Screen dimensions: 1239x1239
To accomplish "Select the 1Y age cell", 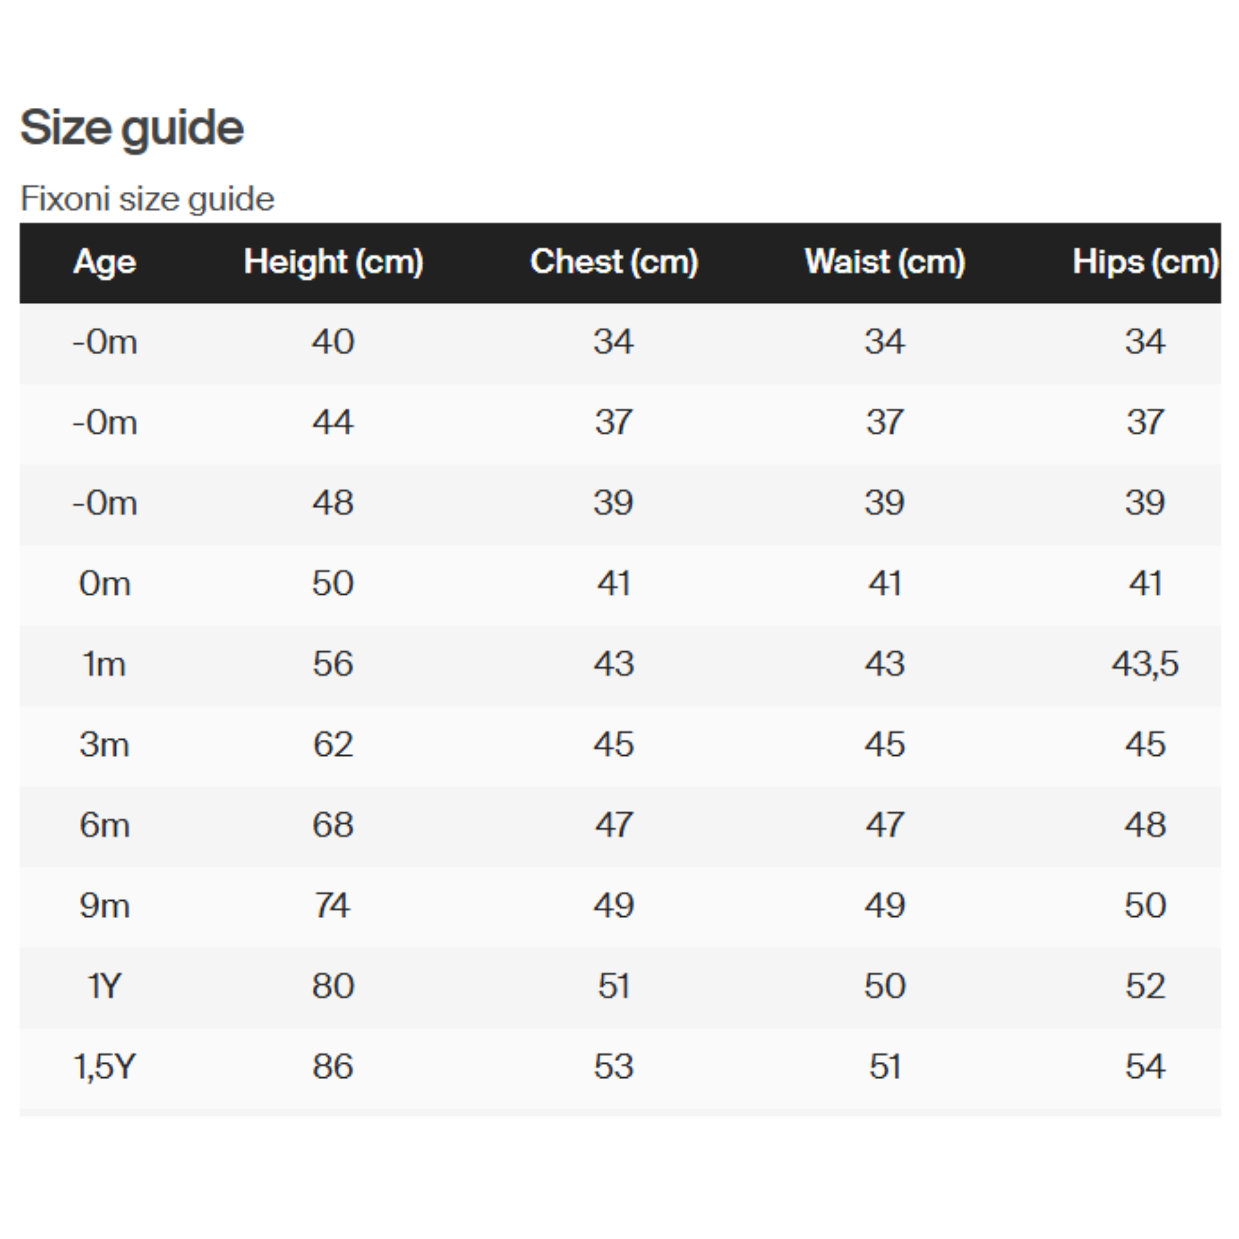I will click(x=105, y=986).
